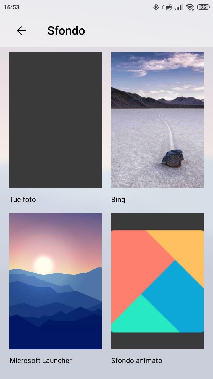Viewport: 213px width, 379px height.
Task: Open the dark Tue foto thumbnail
Action: coord(56,120)
